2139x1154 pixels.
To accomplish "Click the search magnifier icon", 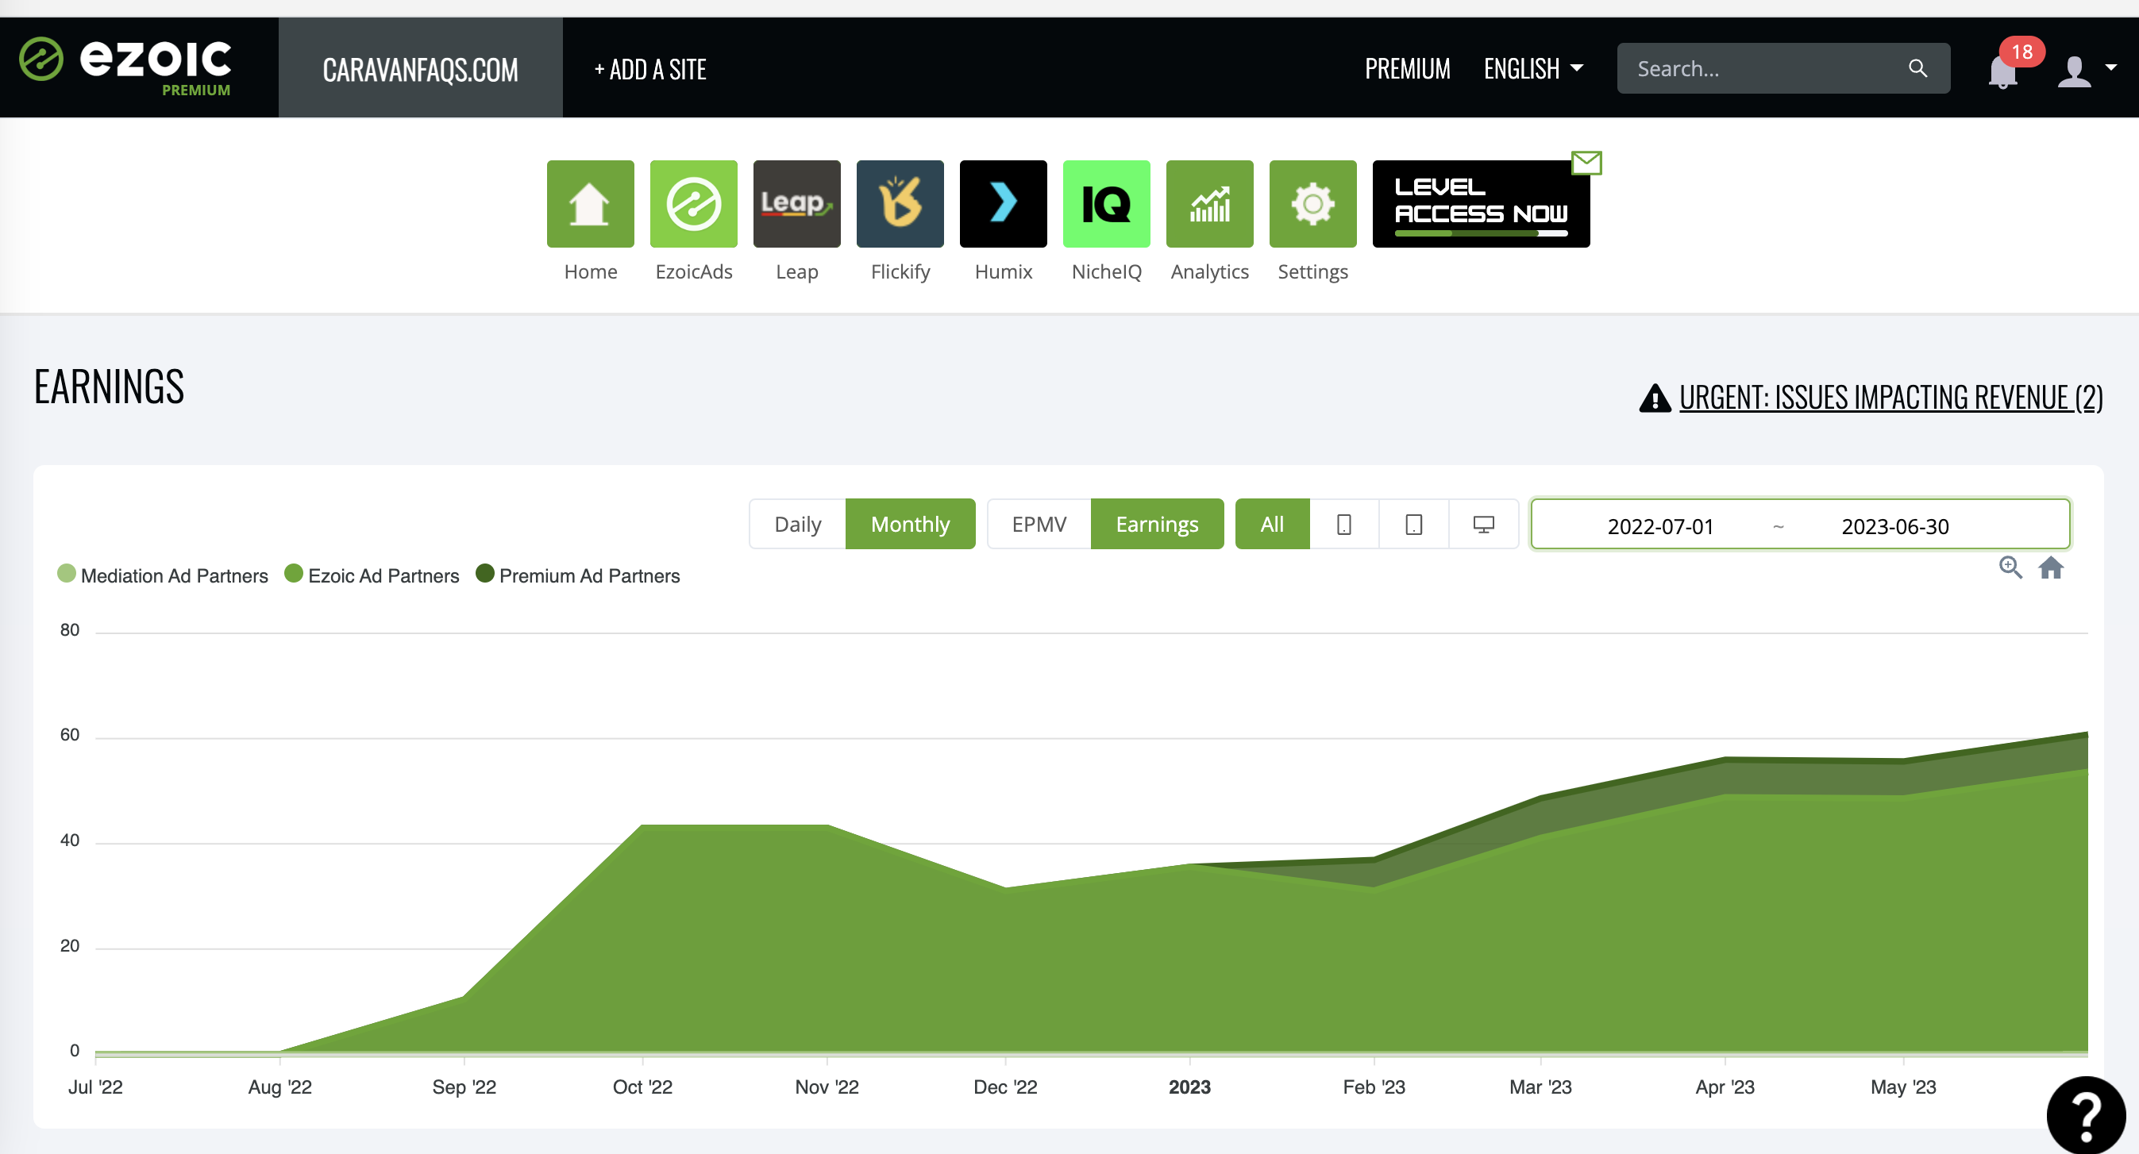I will 1917,68.
